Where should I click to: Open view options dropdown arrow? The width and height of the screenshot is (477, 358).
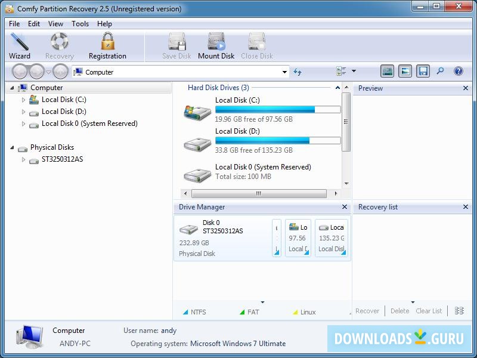354,71
